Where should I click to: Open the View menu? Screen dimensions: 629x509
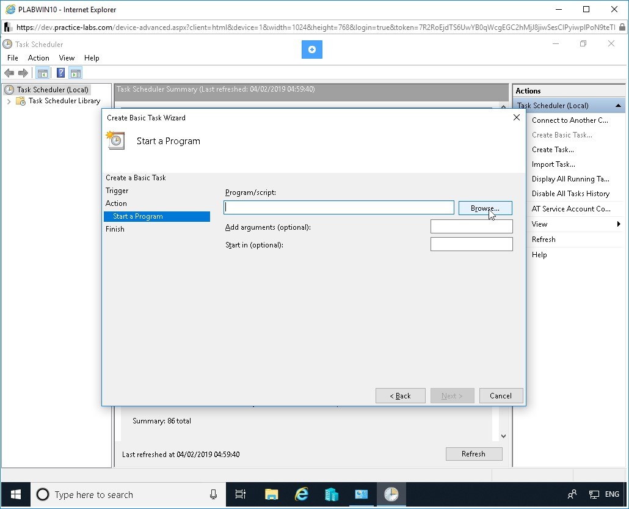67,58
